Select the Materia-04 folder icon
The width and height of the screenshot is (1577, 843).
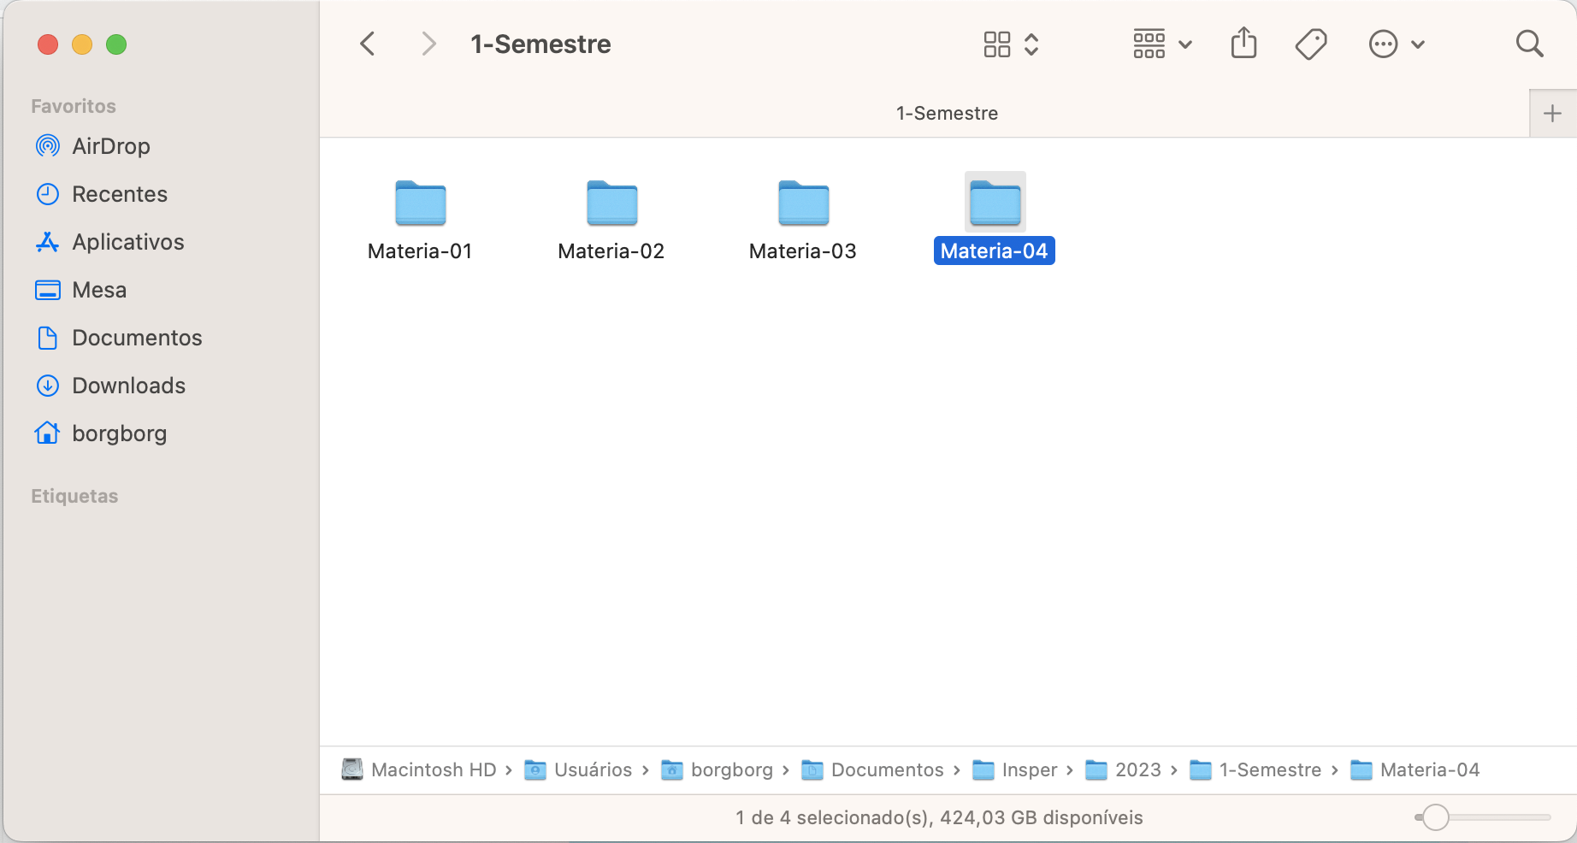point(995,203)
